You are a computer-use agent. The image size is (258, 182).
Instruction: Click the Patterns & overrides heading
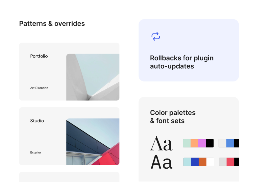coord(52,23)
